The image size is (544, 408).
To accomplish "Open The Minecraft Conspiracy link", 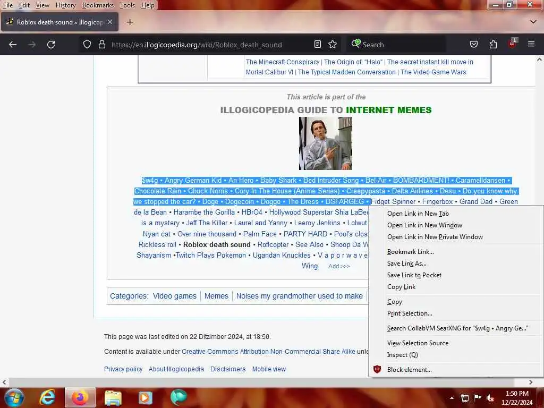I will pos(283,62).
